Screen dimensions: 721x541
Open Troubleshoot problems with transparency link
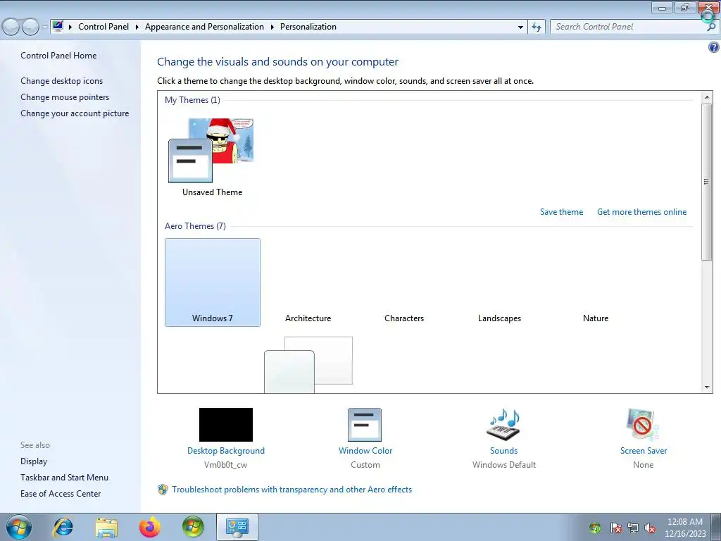click(292, 490)
